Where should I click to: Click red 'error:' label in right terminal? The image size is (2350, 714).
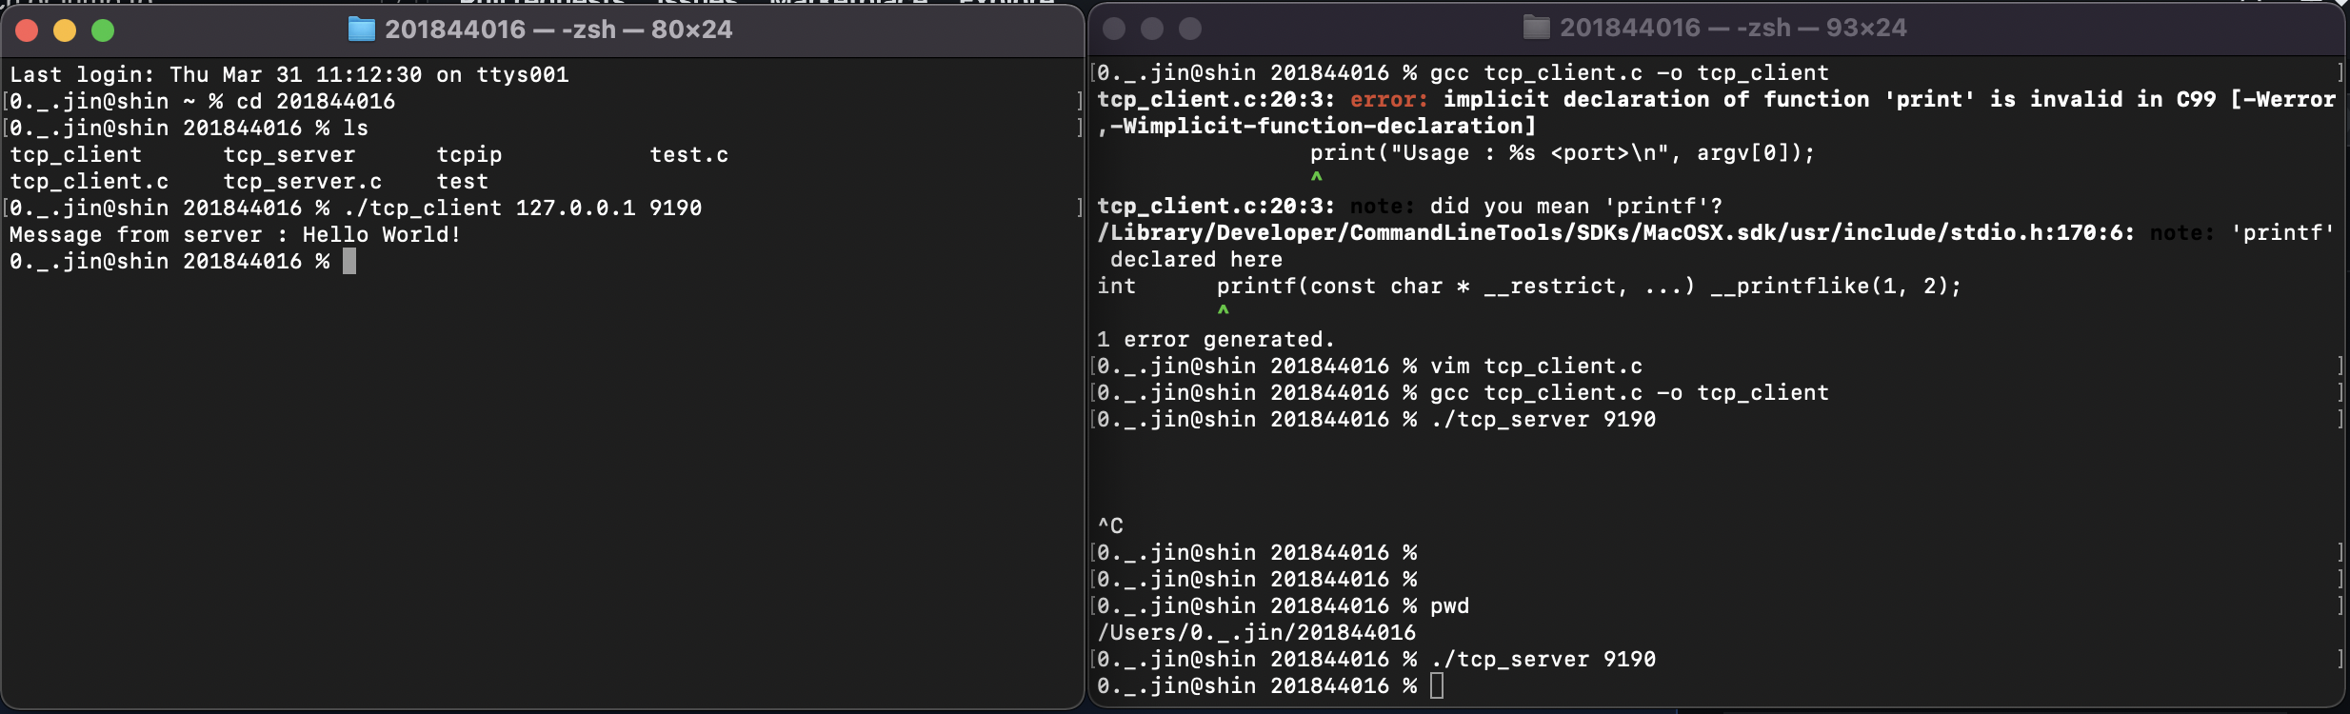pos(1389,99)
